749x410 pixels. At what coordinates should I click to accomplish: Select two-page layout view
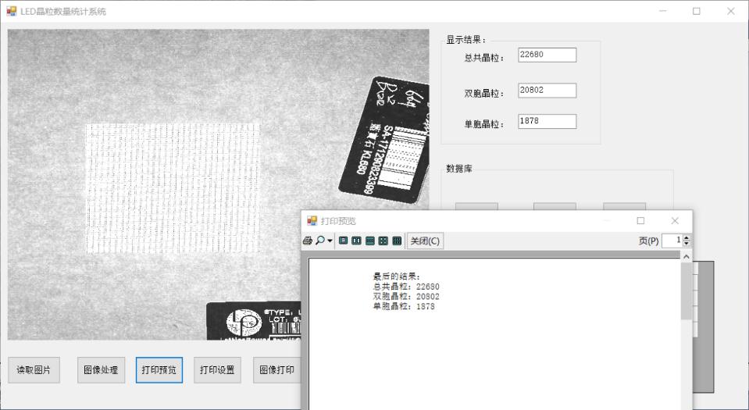click(356, 241)
